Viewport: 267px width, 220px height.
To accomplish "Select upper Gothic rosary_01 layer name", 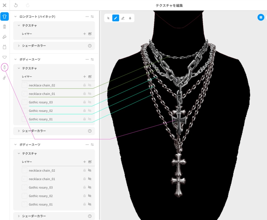I will pos(41,119).
